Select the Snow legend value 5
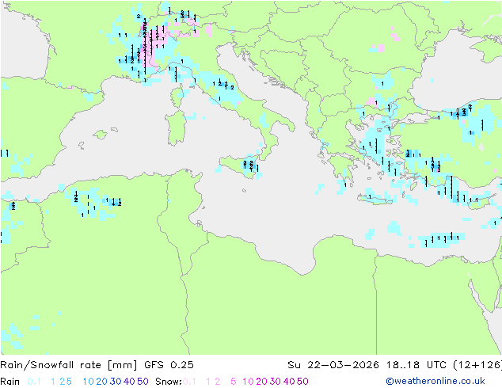This screenshot has height=388, width=502. (x=234, y=382)
